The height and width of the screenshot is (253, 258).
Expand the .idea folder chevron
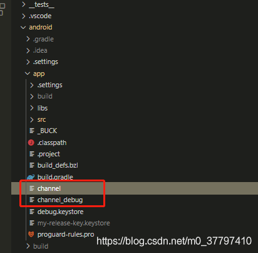tap(28, 50)
